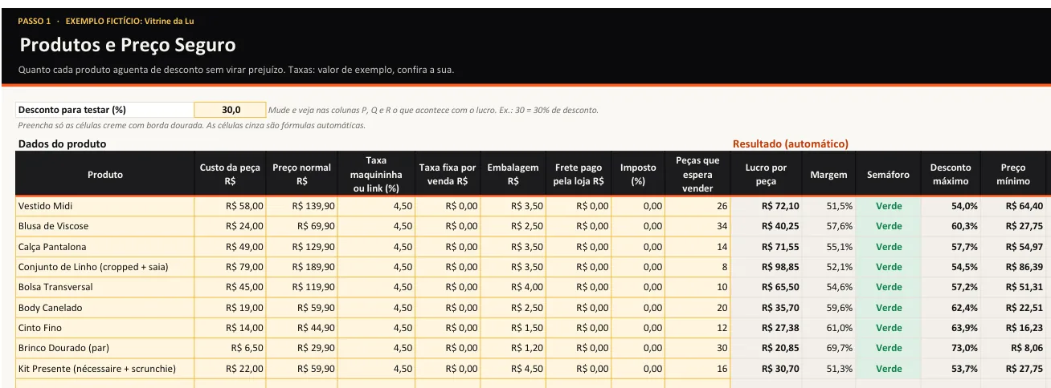Select the pieces-to-sell cell showing 30
Image resolution: width=1051 pixels, height=388 pixels.
coord(697,348)
